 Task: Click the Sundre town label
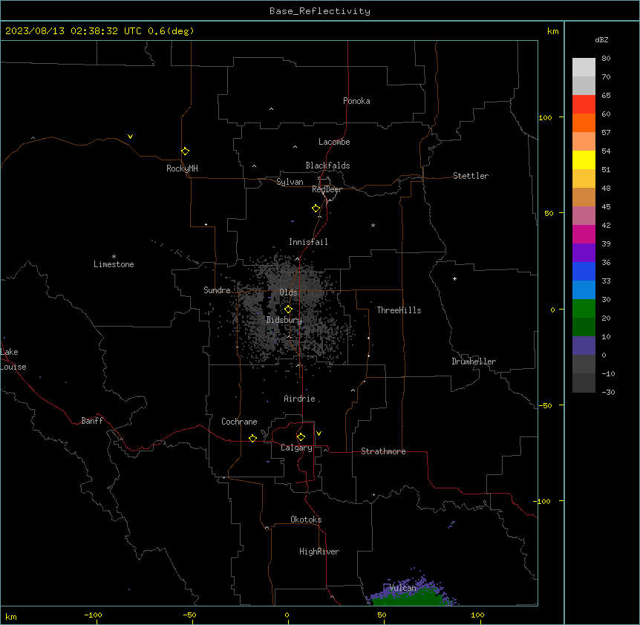(x=217, y=290)
